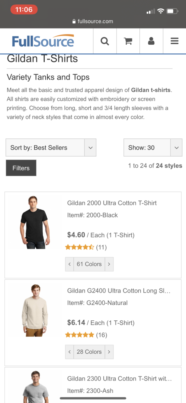This screenshot has height=403, width=186.
Task: Show next color for Gildan 2000 shirt
Action: (x=109, y=264)
